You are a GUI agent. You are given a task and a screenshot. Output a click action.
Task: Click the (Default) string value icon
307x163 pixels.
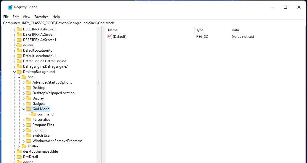(x=110, y=36)
